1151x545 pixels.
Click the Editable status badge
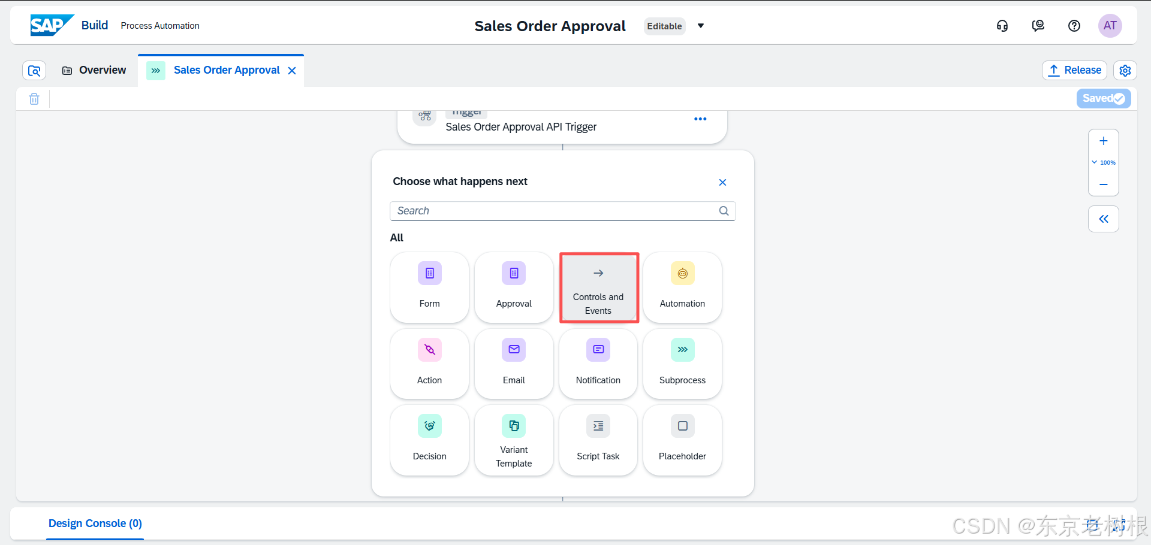click(664, 26)
